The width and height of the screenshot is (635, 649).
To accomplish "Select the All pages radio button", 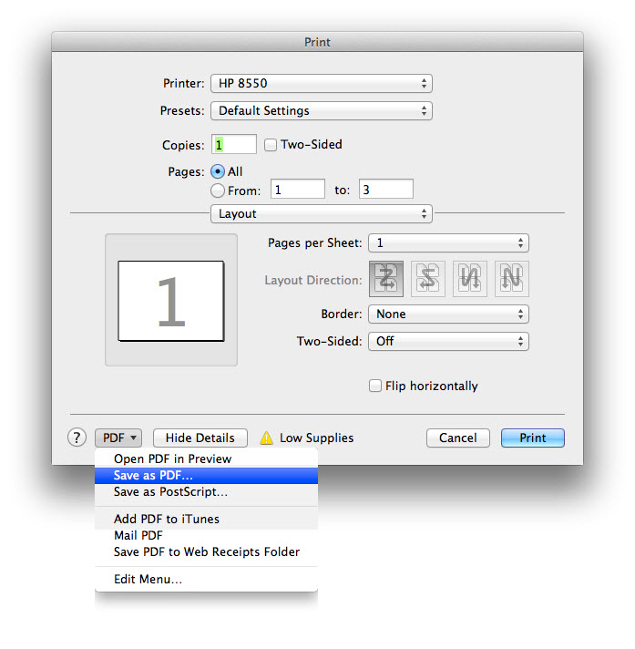I will pyautogui.click(x=218, y=171).
